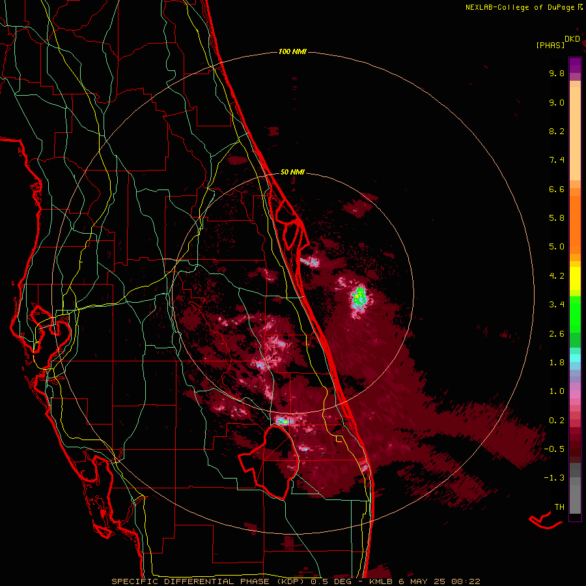The height and width of the screenshot is (586, 586).
Task: Click the 7.4 color scale value
Action: click(x=557, y=160)
